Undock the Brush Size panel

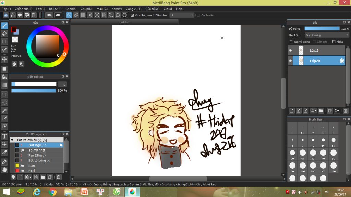344,119
